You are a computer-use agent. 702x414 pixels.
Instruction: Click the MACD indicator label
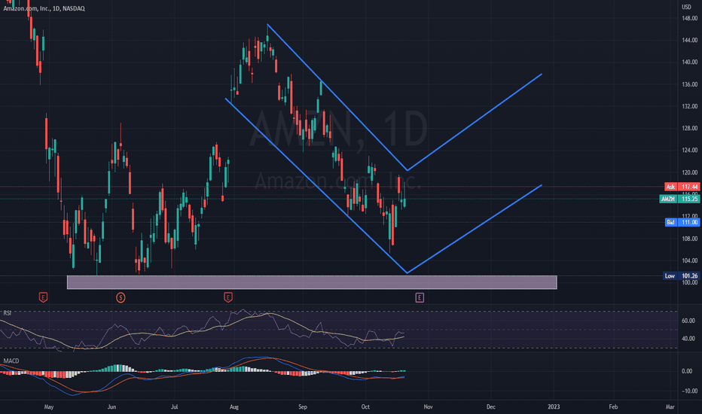tap(11, 361)
